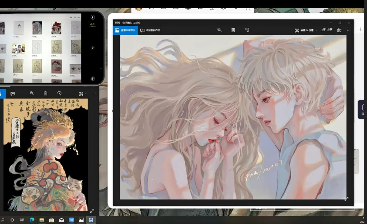Click the kimono lady painting in the small window

click(46, 155)
